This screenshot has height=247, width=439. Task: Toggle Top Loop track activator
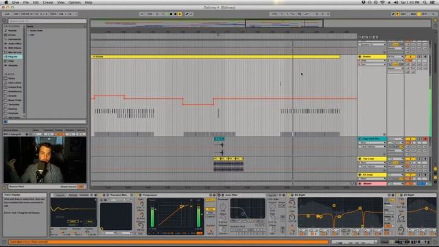(410, 158)
